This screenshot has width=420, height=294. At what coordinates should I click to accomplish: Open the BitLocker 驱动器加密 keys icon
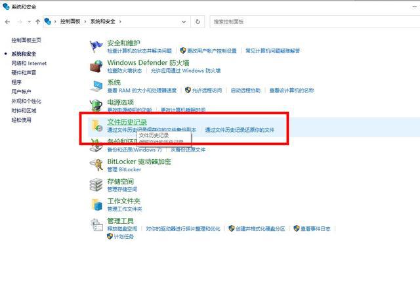coord(96,165)
